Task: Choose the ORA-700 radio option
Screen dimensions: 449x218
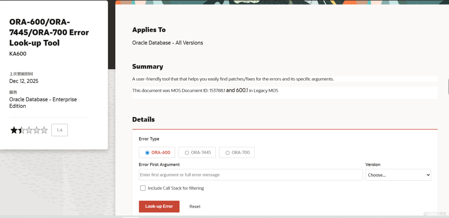Action: pos(228,153)
